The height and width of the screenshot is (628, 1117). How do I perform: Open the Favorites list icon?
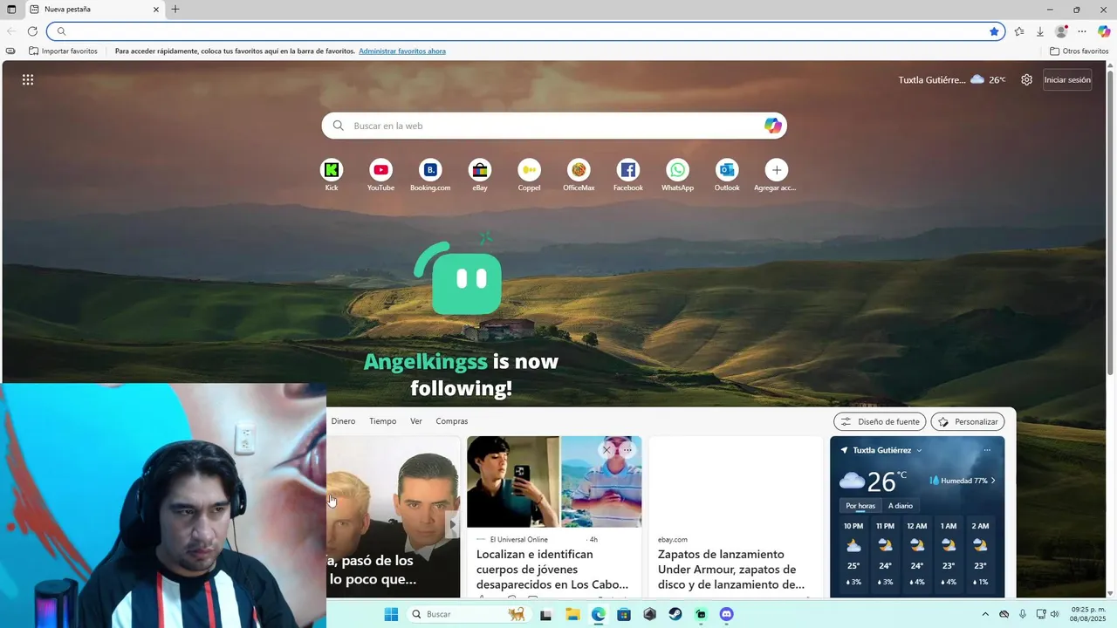1018,31
